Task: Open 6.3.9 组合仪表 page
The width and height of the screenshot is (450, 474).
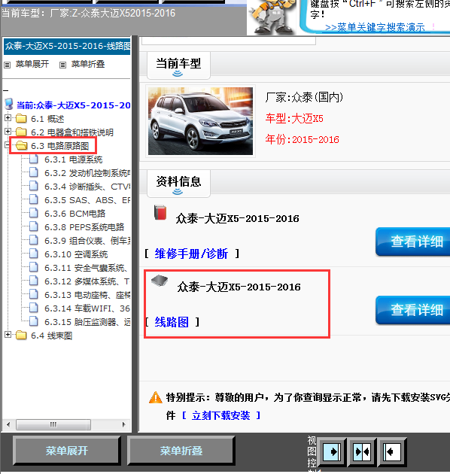Action: tap(87, 241)
